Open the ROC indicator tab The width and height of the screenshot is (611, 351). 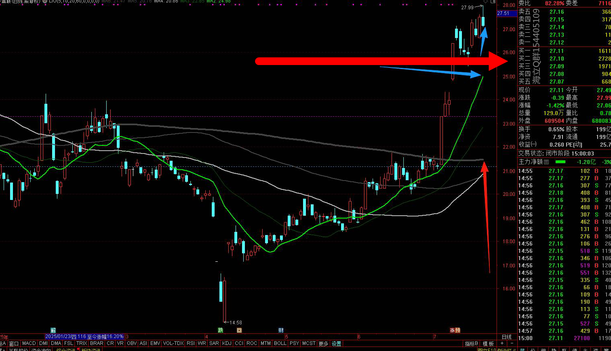pyautogui.click(x=252, y=343)
